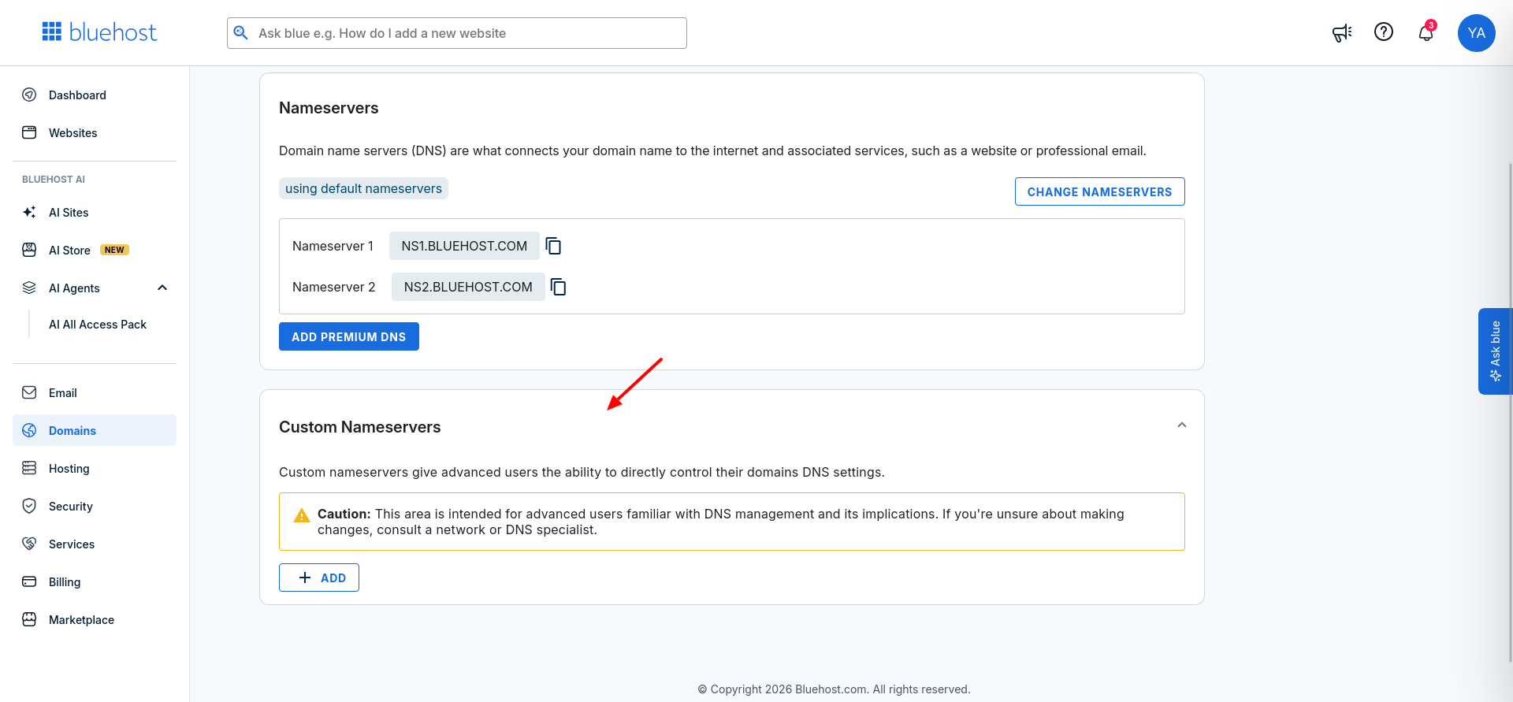1513x702 pixels.
Task: Open the notifications bell
Action: 1426,32
